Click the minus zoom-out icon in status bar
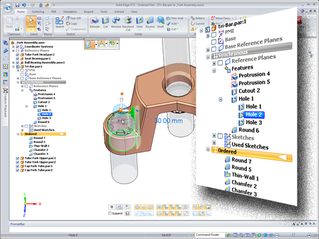Viewport: 319px width, 239px height. point(277,235)
